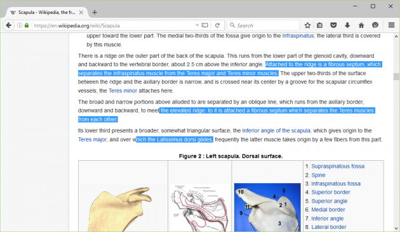
Task: Open the numbered left scapula photo thumbnail
Action: pyautogui.click(x=267, y=207)
